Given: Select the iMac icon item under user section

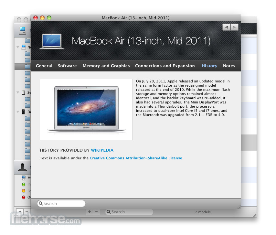Looking at the screenshot, I should click(x=24, y=178).
